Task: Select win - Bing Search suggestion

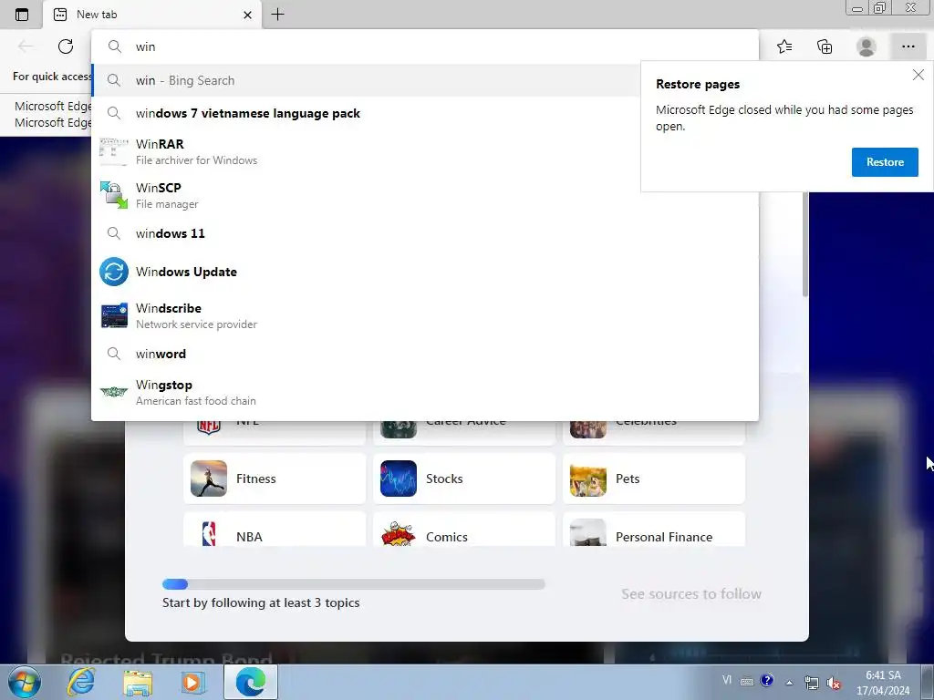Action: [x=366, y=80]
